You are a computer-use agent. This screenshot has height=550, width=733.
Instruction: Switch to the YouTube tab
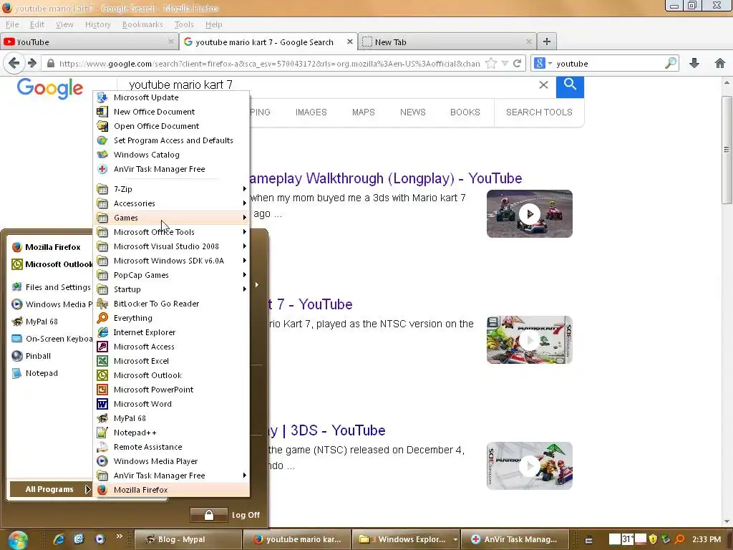coord(89,42)
